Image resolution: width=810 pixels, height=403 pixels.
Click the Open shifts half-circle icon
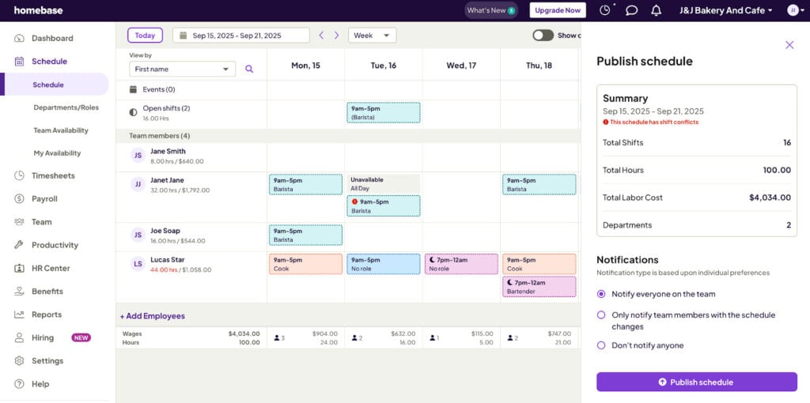133,112
